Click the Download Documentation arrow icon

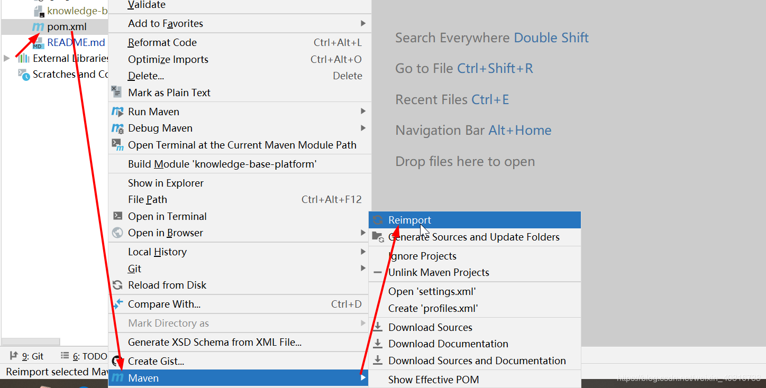click(x=378, y=344)
